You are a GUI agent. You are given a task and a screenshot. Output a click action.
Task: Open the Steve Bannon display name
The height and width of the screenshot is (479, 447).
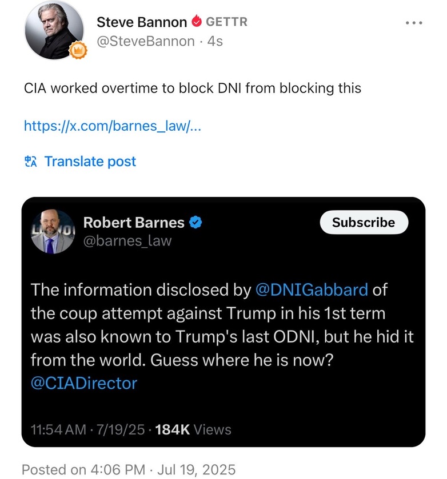click(141, 22)
